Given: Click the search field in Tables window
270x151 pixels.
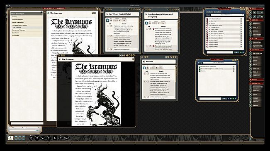Looking at the screenshot, I should point(210,99).
